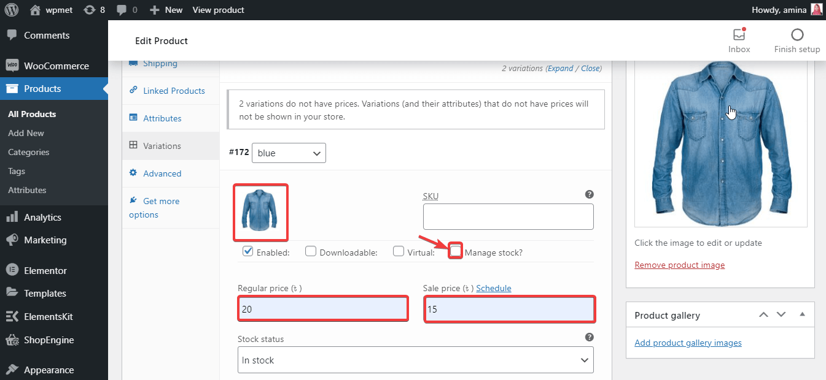Open the Inbox icon
Screen dimensions: 826x380
739,35
